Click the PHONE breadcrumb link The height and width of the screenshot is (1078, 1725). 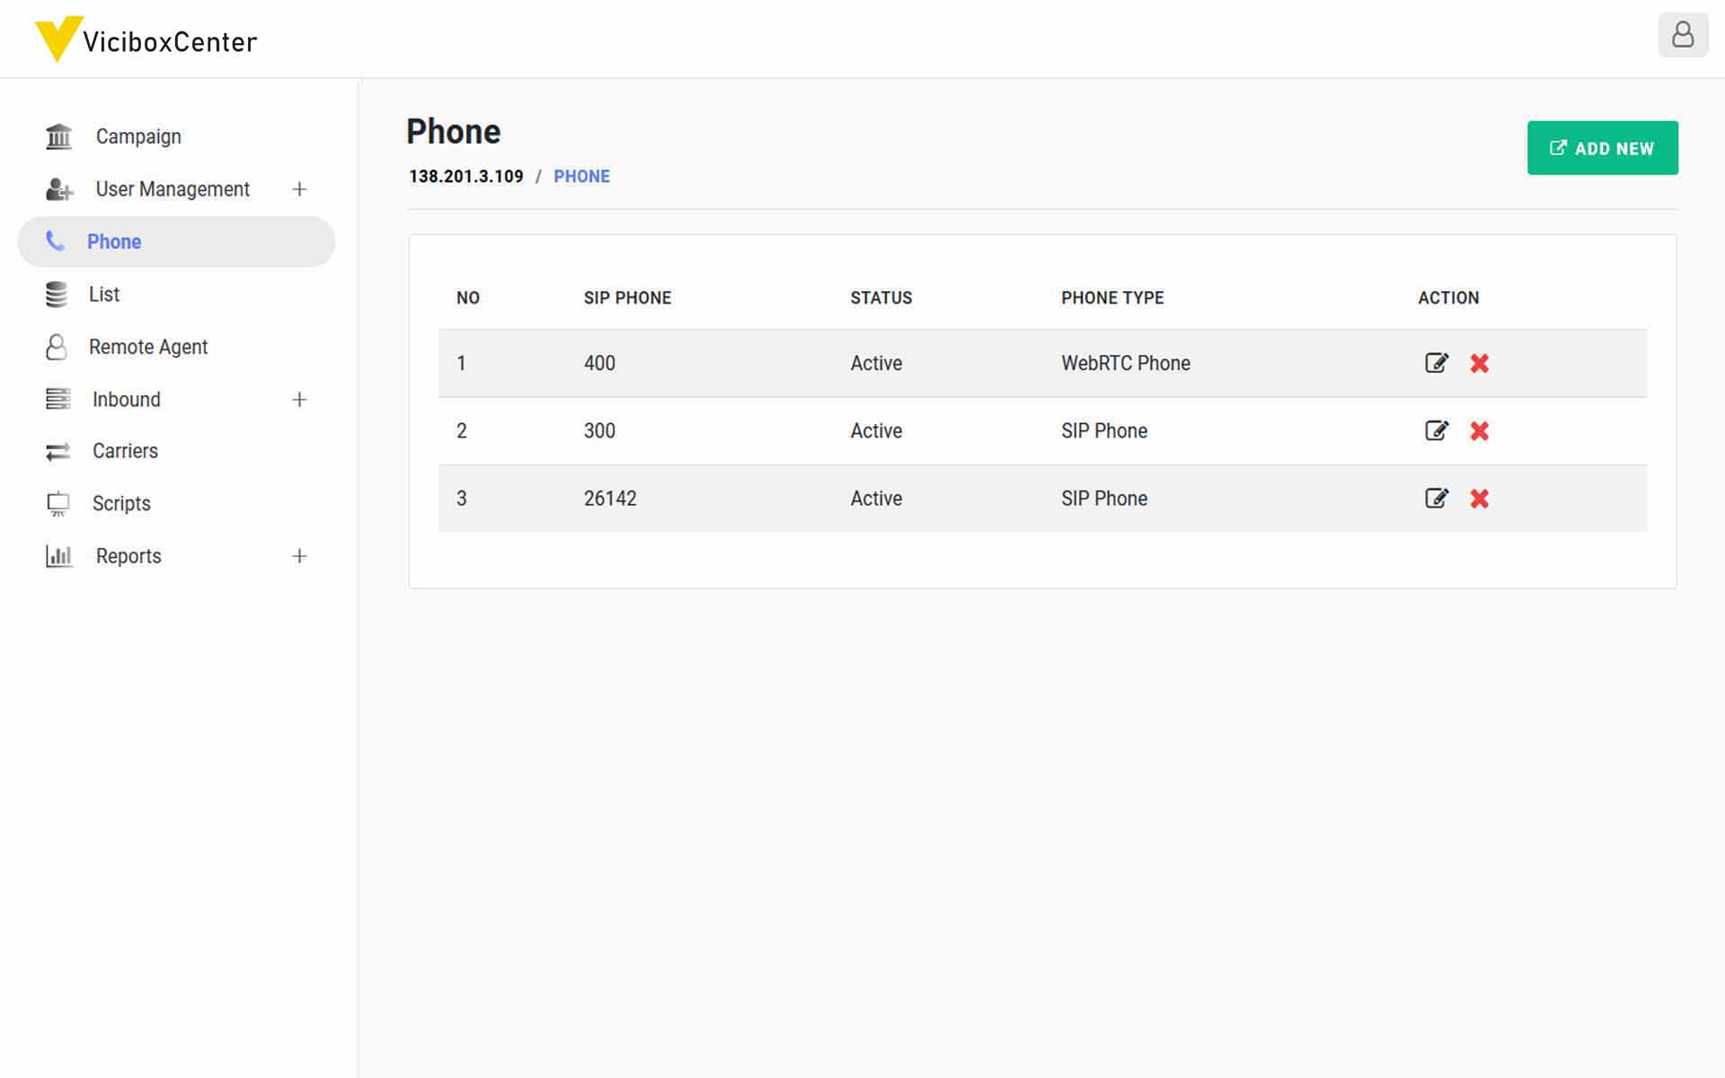[581, 176]
